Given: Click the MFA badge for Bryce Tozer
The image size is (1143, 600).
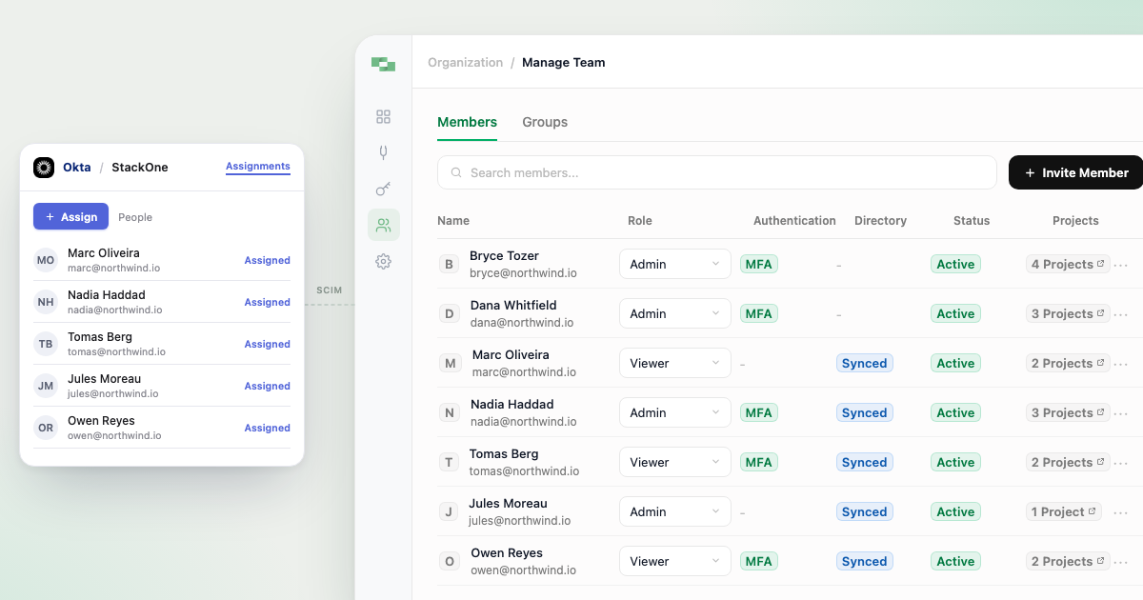Looking at the screenshot, I should click(759, 265).
